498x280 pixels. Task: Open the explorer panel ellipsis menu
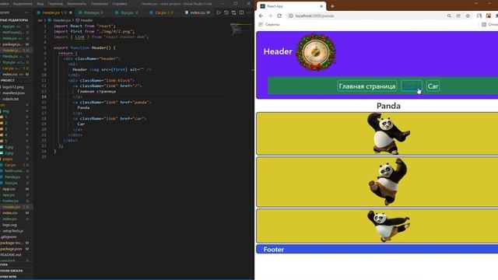pyautogui.click(x=26, y=12)
